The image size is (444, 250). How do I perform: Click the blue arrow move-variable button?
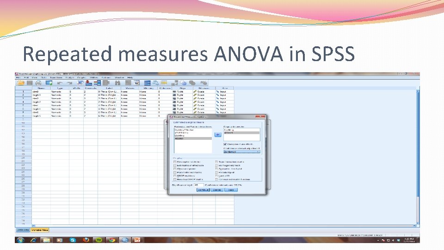point(217,135)
